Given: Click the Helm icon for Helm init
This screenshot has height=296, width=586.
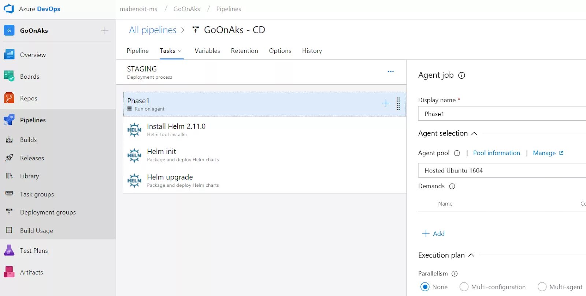Looking at the screenshot, I should point(134,155).
